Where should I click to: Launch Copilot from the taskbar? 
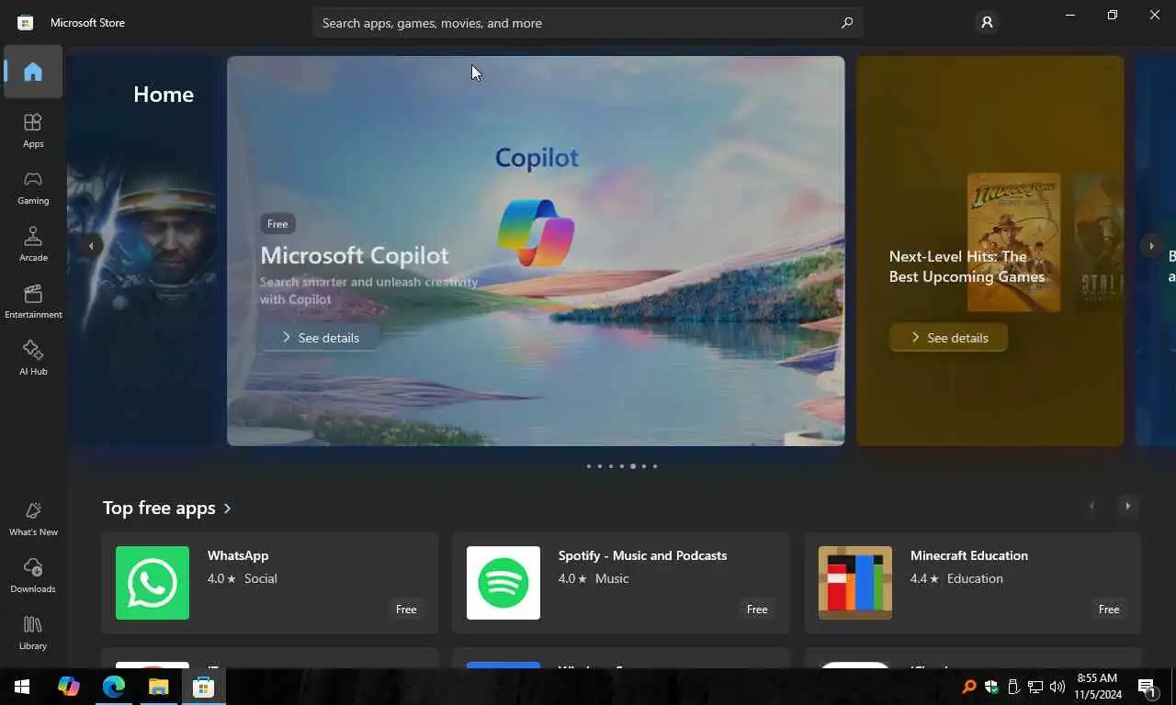click(68, 687)
